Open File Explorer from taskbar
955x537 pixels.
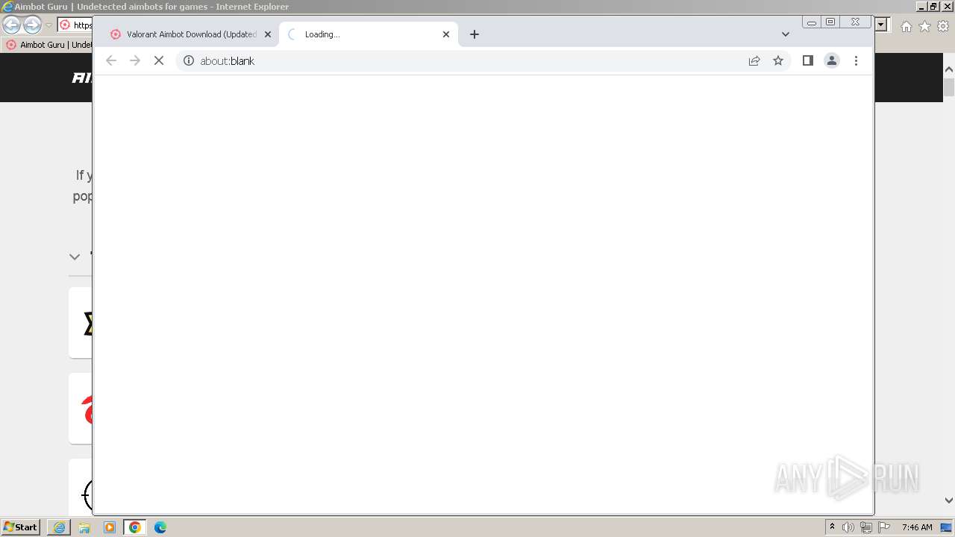pyautogui.click(x=84, y=527)
